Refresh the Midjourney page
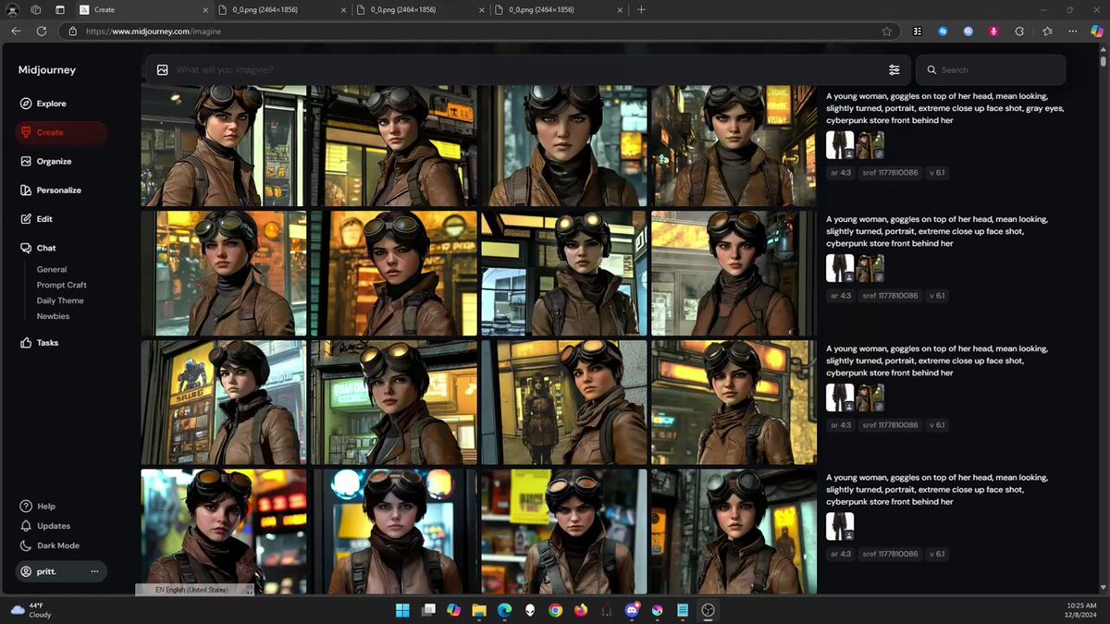The height and width of the screenshot is (624, 1110). click(42, 31)
